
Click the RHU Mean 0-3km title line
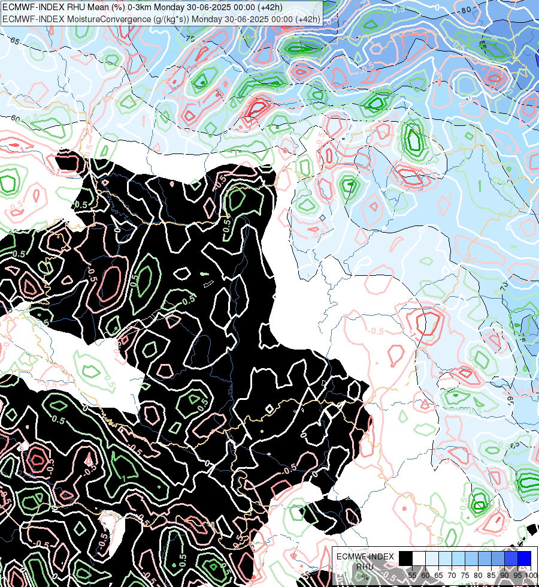click(x=142, y=7)
